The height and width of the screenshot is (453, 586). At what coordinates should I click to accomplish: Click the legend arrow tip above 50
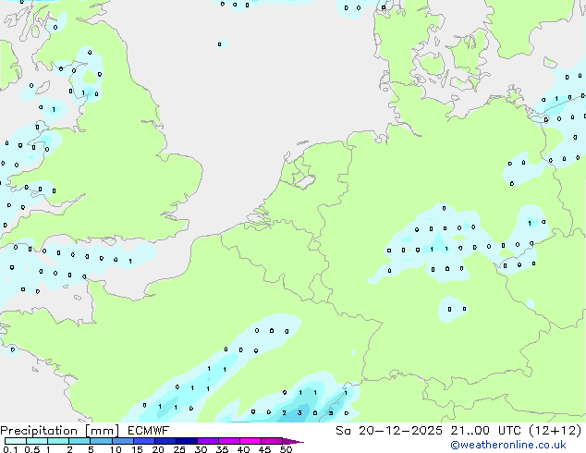click(293, 441)
